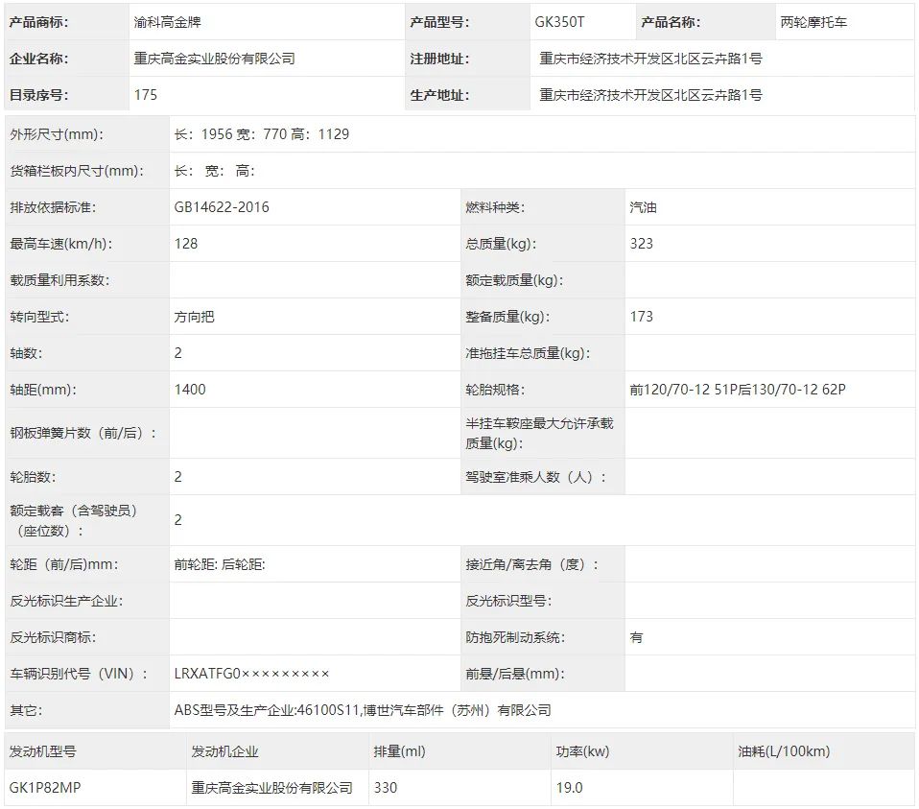Click the catalog number 175

146,95
